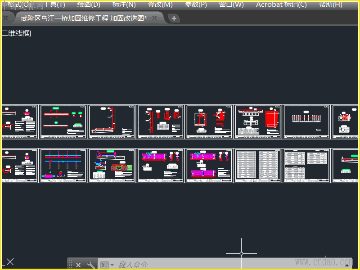This screenshot has height=270, width=360.
Task: Open command line customize wrench icon
Action: coord(91,265)
